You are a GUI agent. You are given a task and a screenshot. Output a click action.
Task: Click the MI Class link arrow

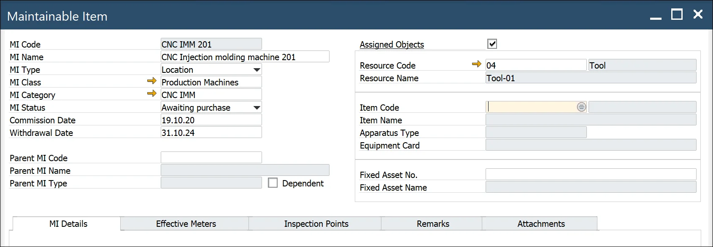(x=151, y=81)
